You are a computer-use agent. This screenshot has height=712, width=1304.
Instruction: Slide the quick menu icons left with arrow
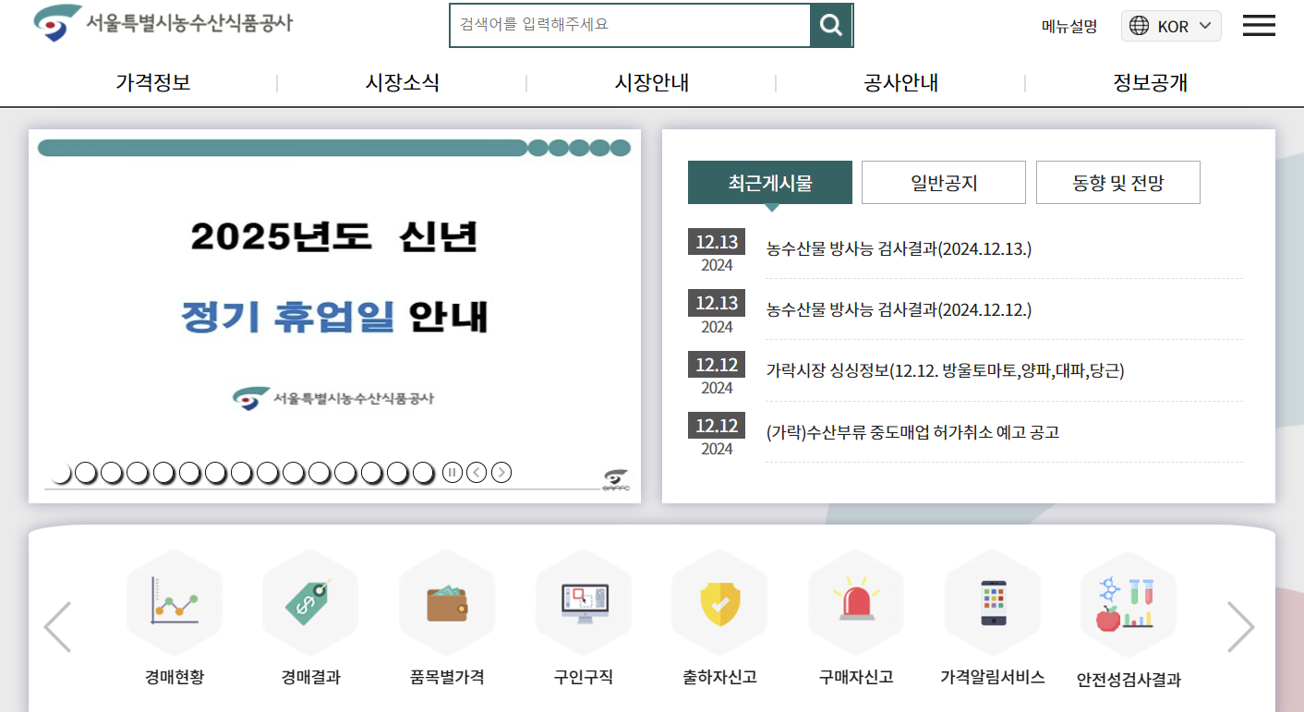(57, 627)
